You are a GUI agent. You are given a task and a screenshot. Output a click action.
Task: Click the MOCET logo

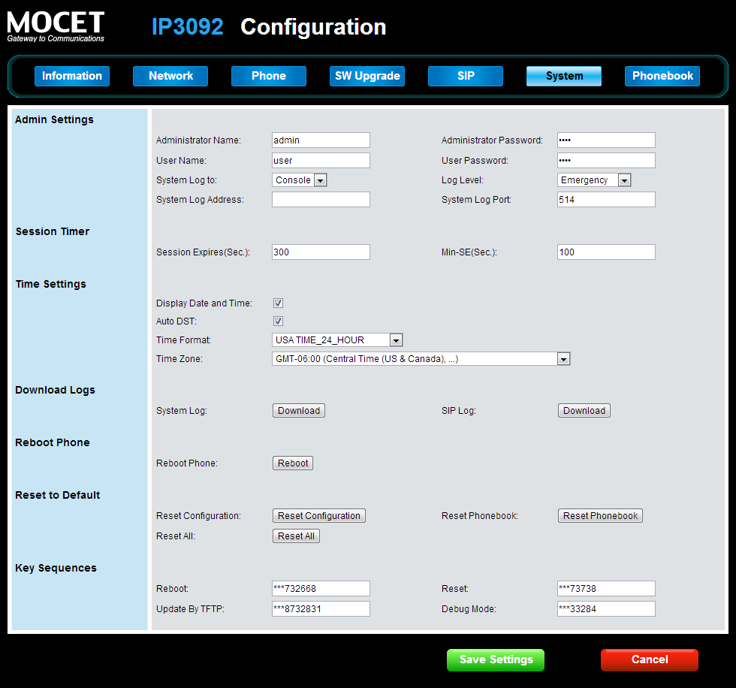pos(56,27)
